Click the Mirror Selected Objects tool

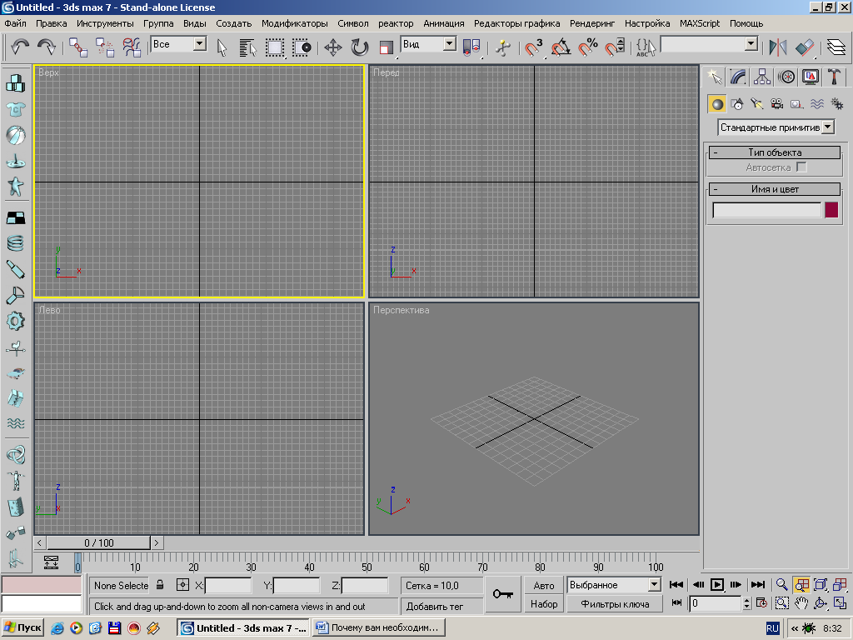[777, 47]
